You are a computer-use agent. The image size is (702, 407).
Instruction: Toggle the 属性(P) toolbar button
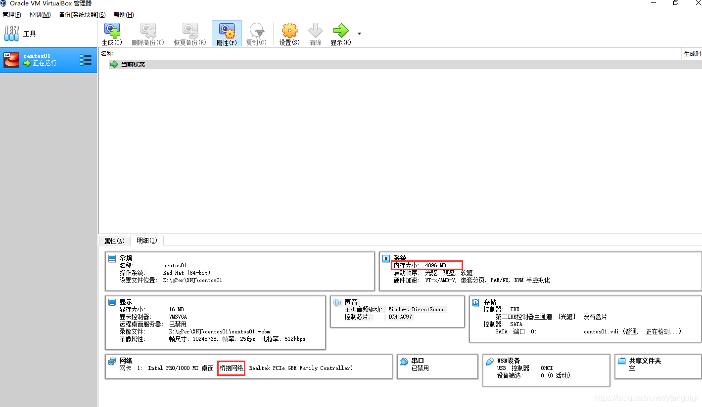(227, 34)
